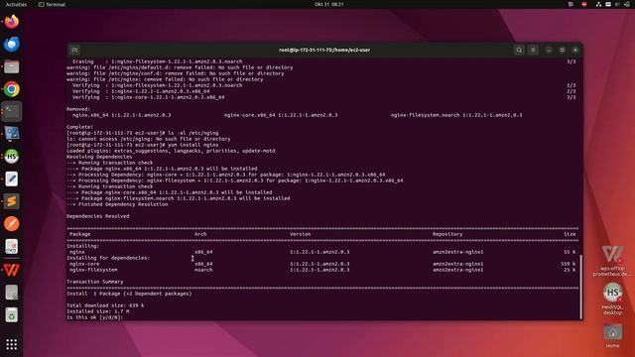Screen dimensions: 635x357
Task: Click the terminal vertical scrollbar
Action: pos(580,287)
